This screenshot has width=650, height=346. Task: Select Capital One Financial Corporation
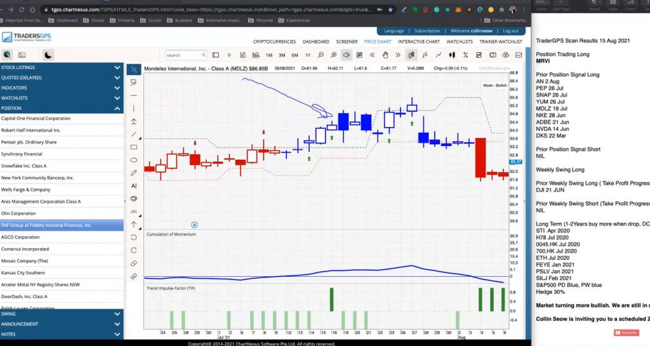62,119
